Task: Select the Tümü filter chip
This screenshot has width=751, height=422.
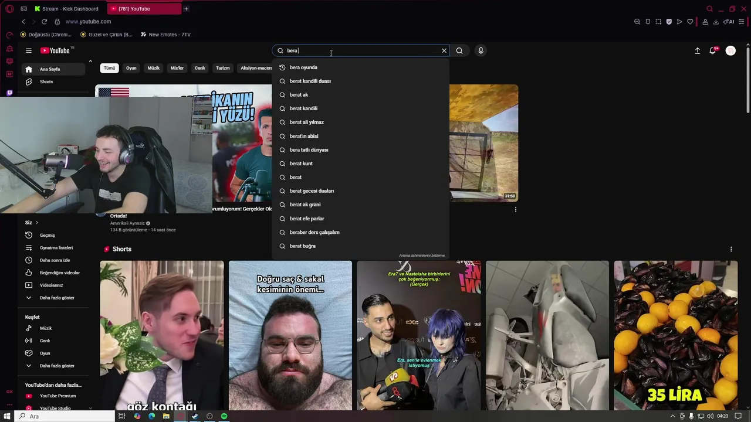Action: point(110,68)
